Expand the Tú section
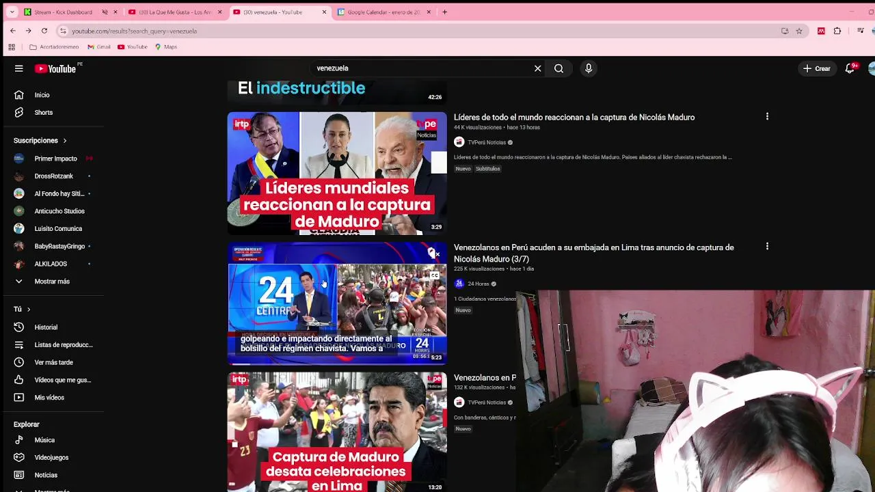 [x=22, y=309]
